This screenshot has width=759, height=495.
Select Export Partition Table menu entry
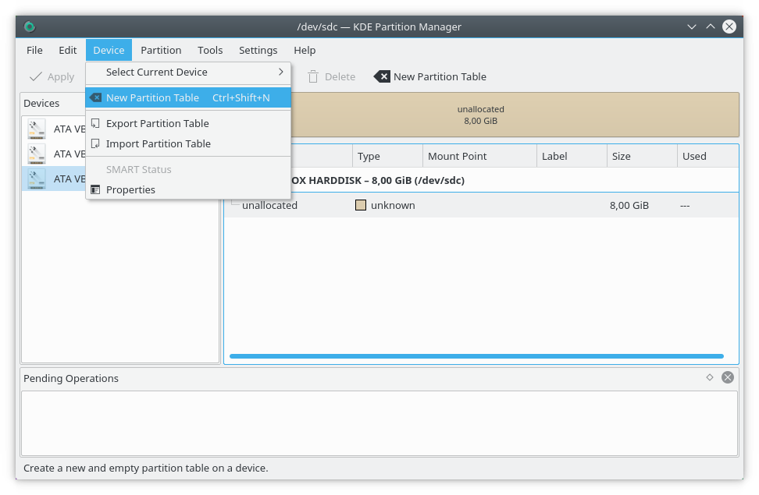tap(157, 123)
